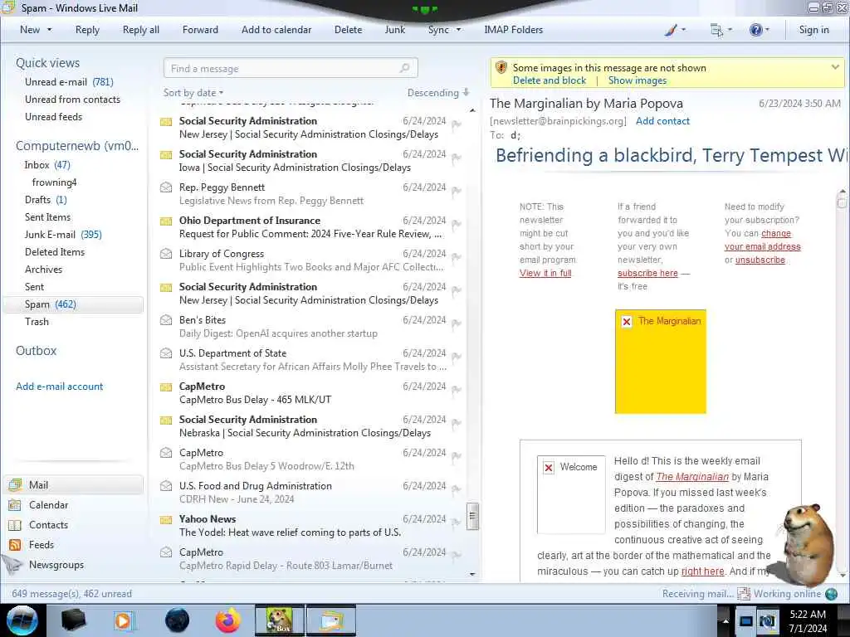Image resolution: width=850 pixels, height=637 pixels.
Task: Toggle the flag on the U.S. Food and Drug Administration message
Action: click(x=457, y=489)
